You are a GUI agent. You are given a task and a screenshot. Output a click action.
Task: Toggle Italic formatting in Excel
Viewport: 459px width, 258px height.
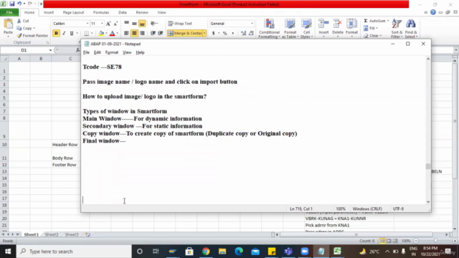(64, 34)
